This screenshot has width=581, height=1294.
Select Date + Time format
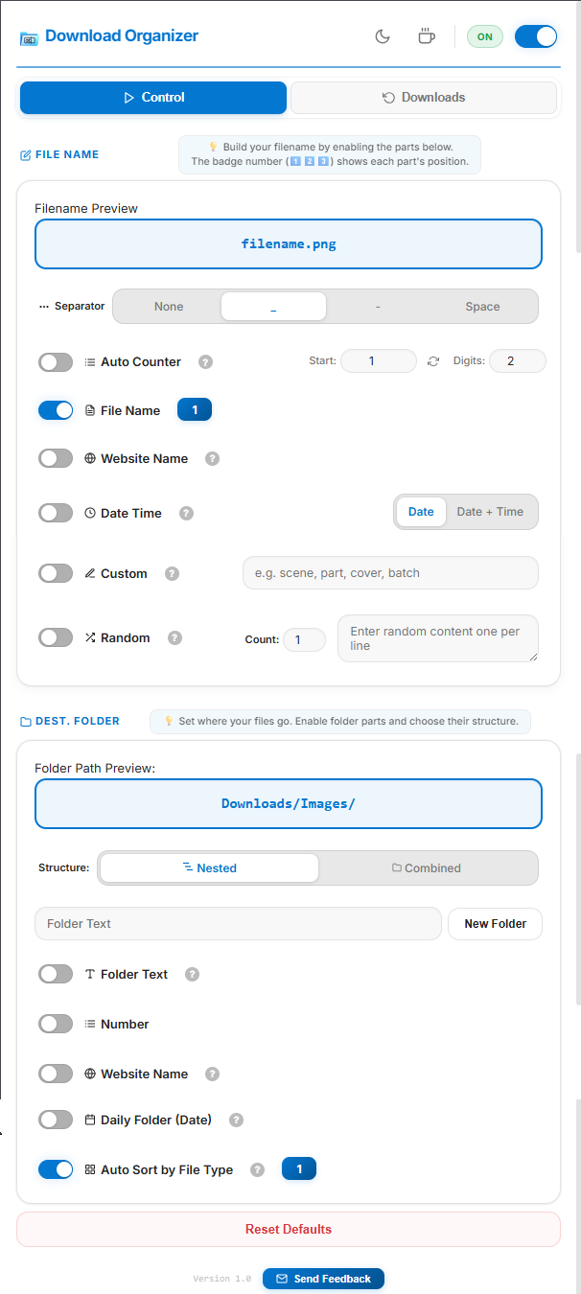pyautogui.click(x=490, y=511)
